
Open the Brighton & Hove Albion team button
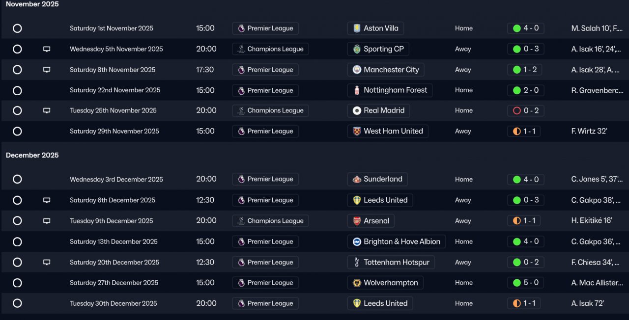(397, 241)
